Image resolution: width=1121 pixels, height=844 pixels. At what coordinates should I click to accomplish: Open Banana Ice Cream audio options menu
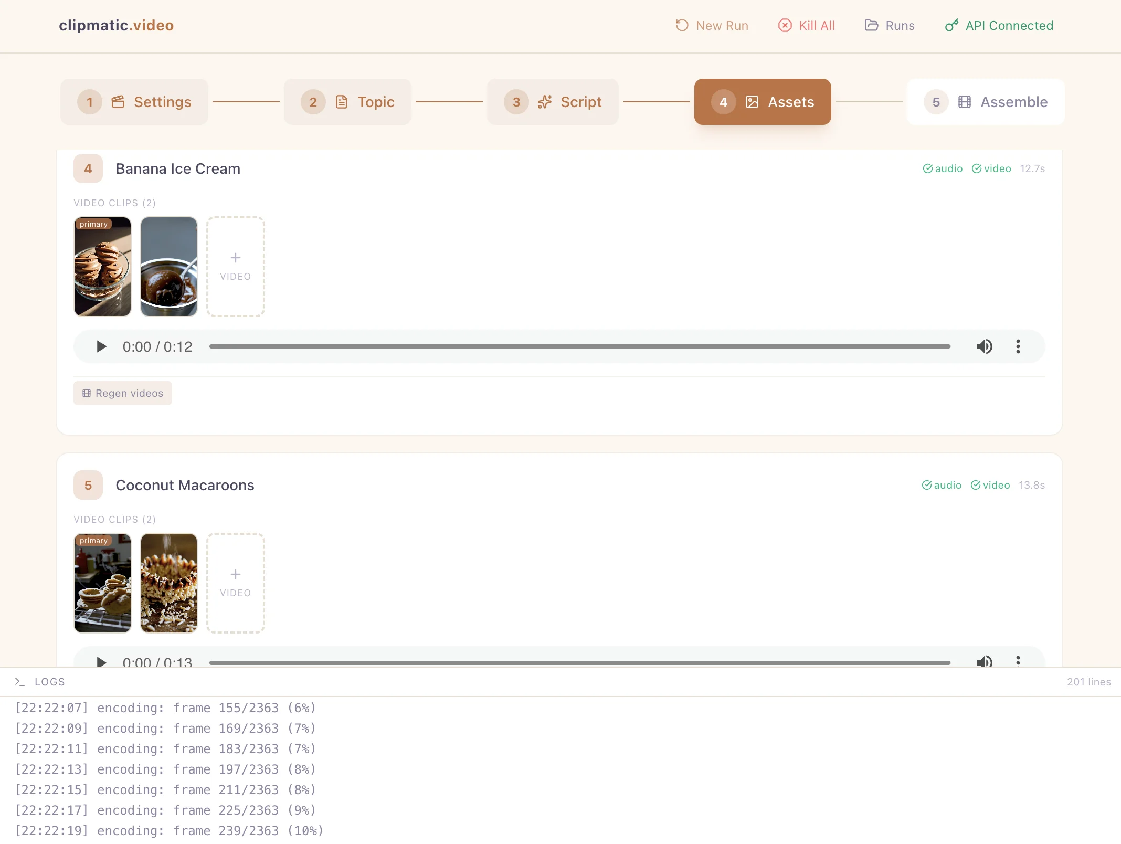1018,346
